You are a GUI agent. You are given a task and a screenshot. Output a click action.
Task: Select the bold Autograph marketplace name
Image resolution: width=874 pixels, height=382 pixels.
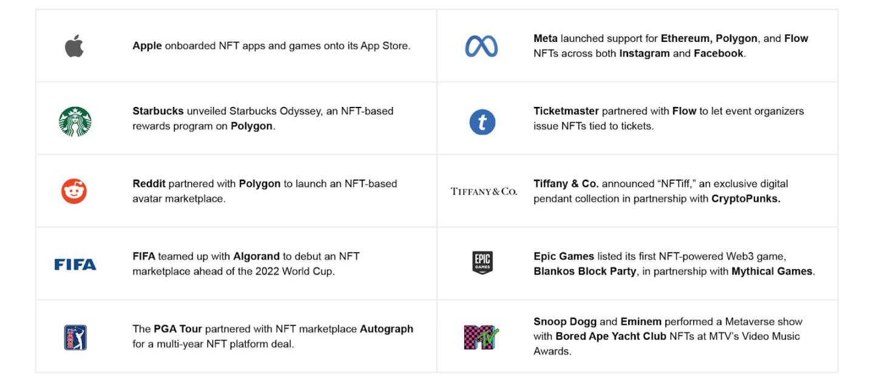click(386, 329)
